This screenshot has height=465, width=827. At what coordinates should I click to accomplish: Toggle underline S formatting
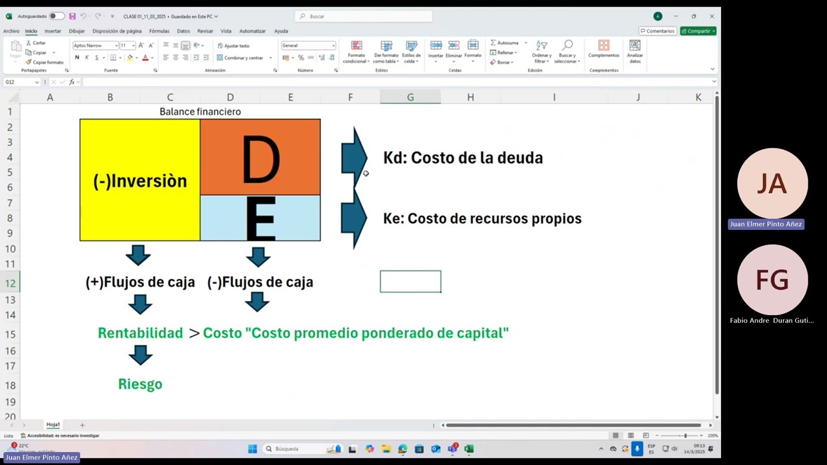pyautogui.click(x=96, y=57)
